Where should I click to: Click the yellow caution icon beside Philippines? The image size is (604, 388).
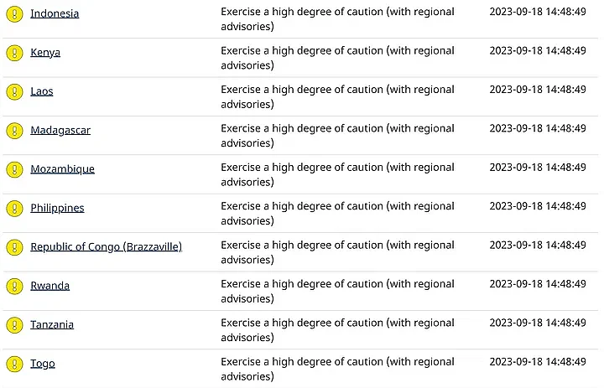14,208
